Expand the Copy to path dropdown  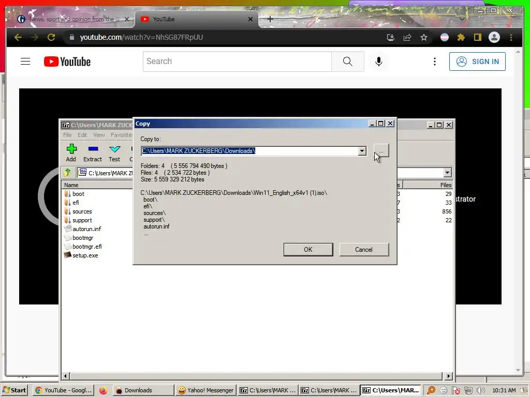(x=362, y=151)
